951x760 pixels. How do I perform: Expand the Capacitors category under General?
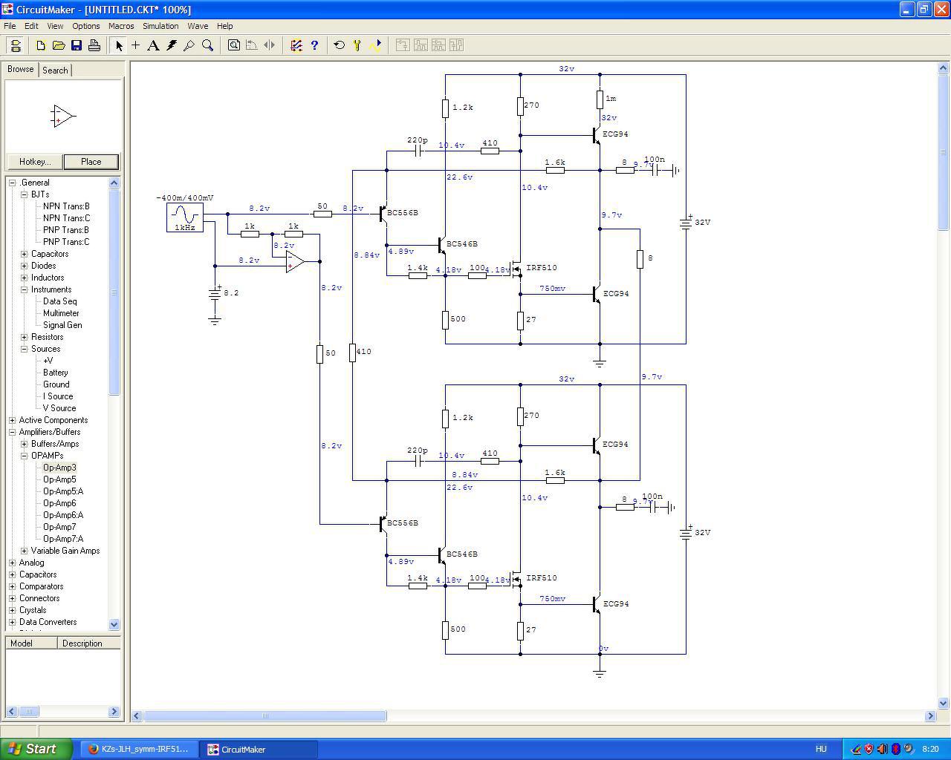[25, 254]
